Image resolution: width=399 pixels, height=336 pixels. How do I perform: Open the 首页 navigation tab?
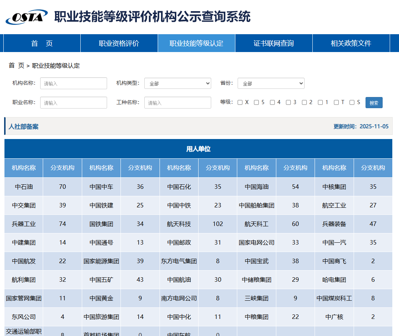click(x=42, y=43)
